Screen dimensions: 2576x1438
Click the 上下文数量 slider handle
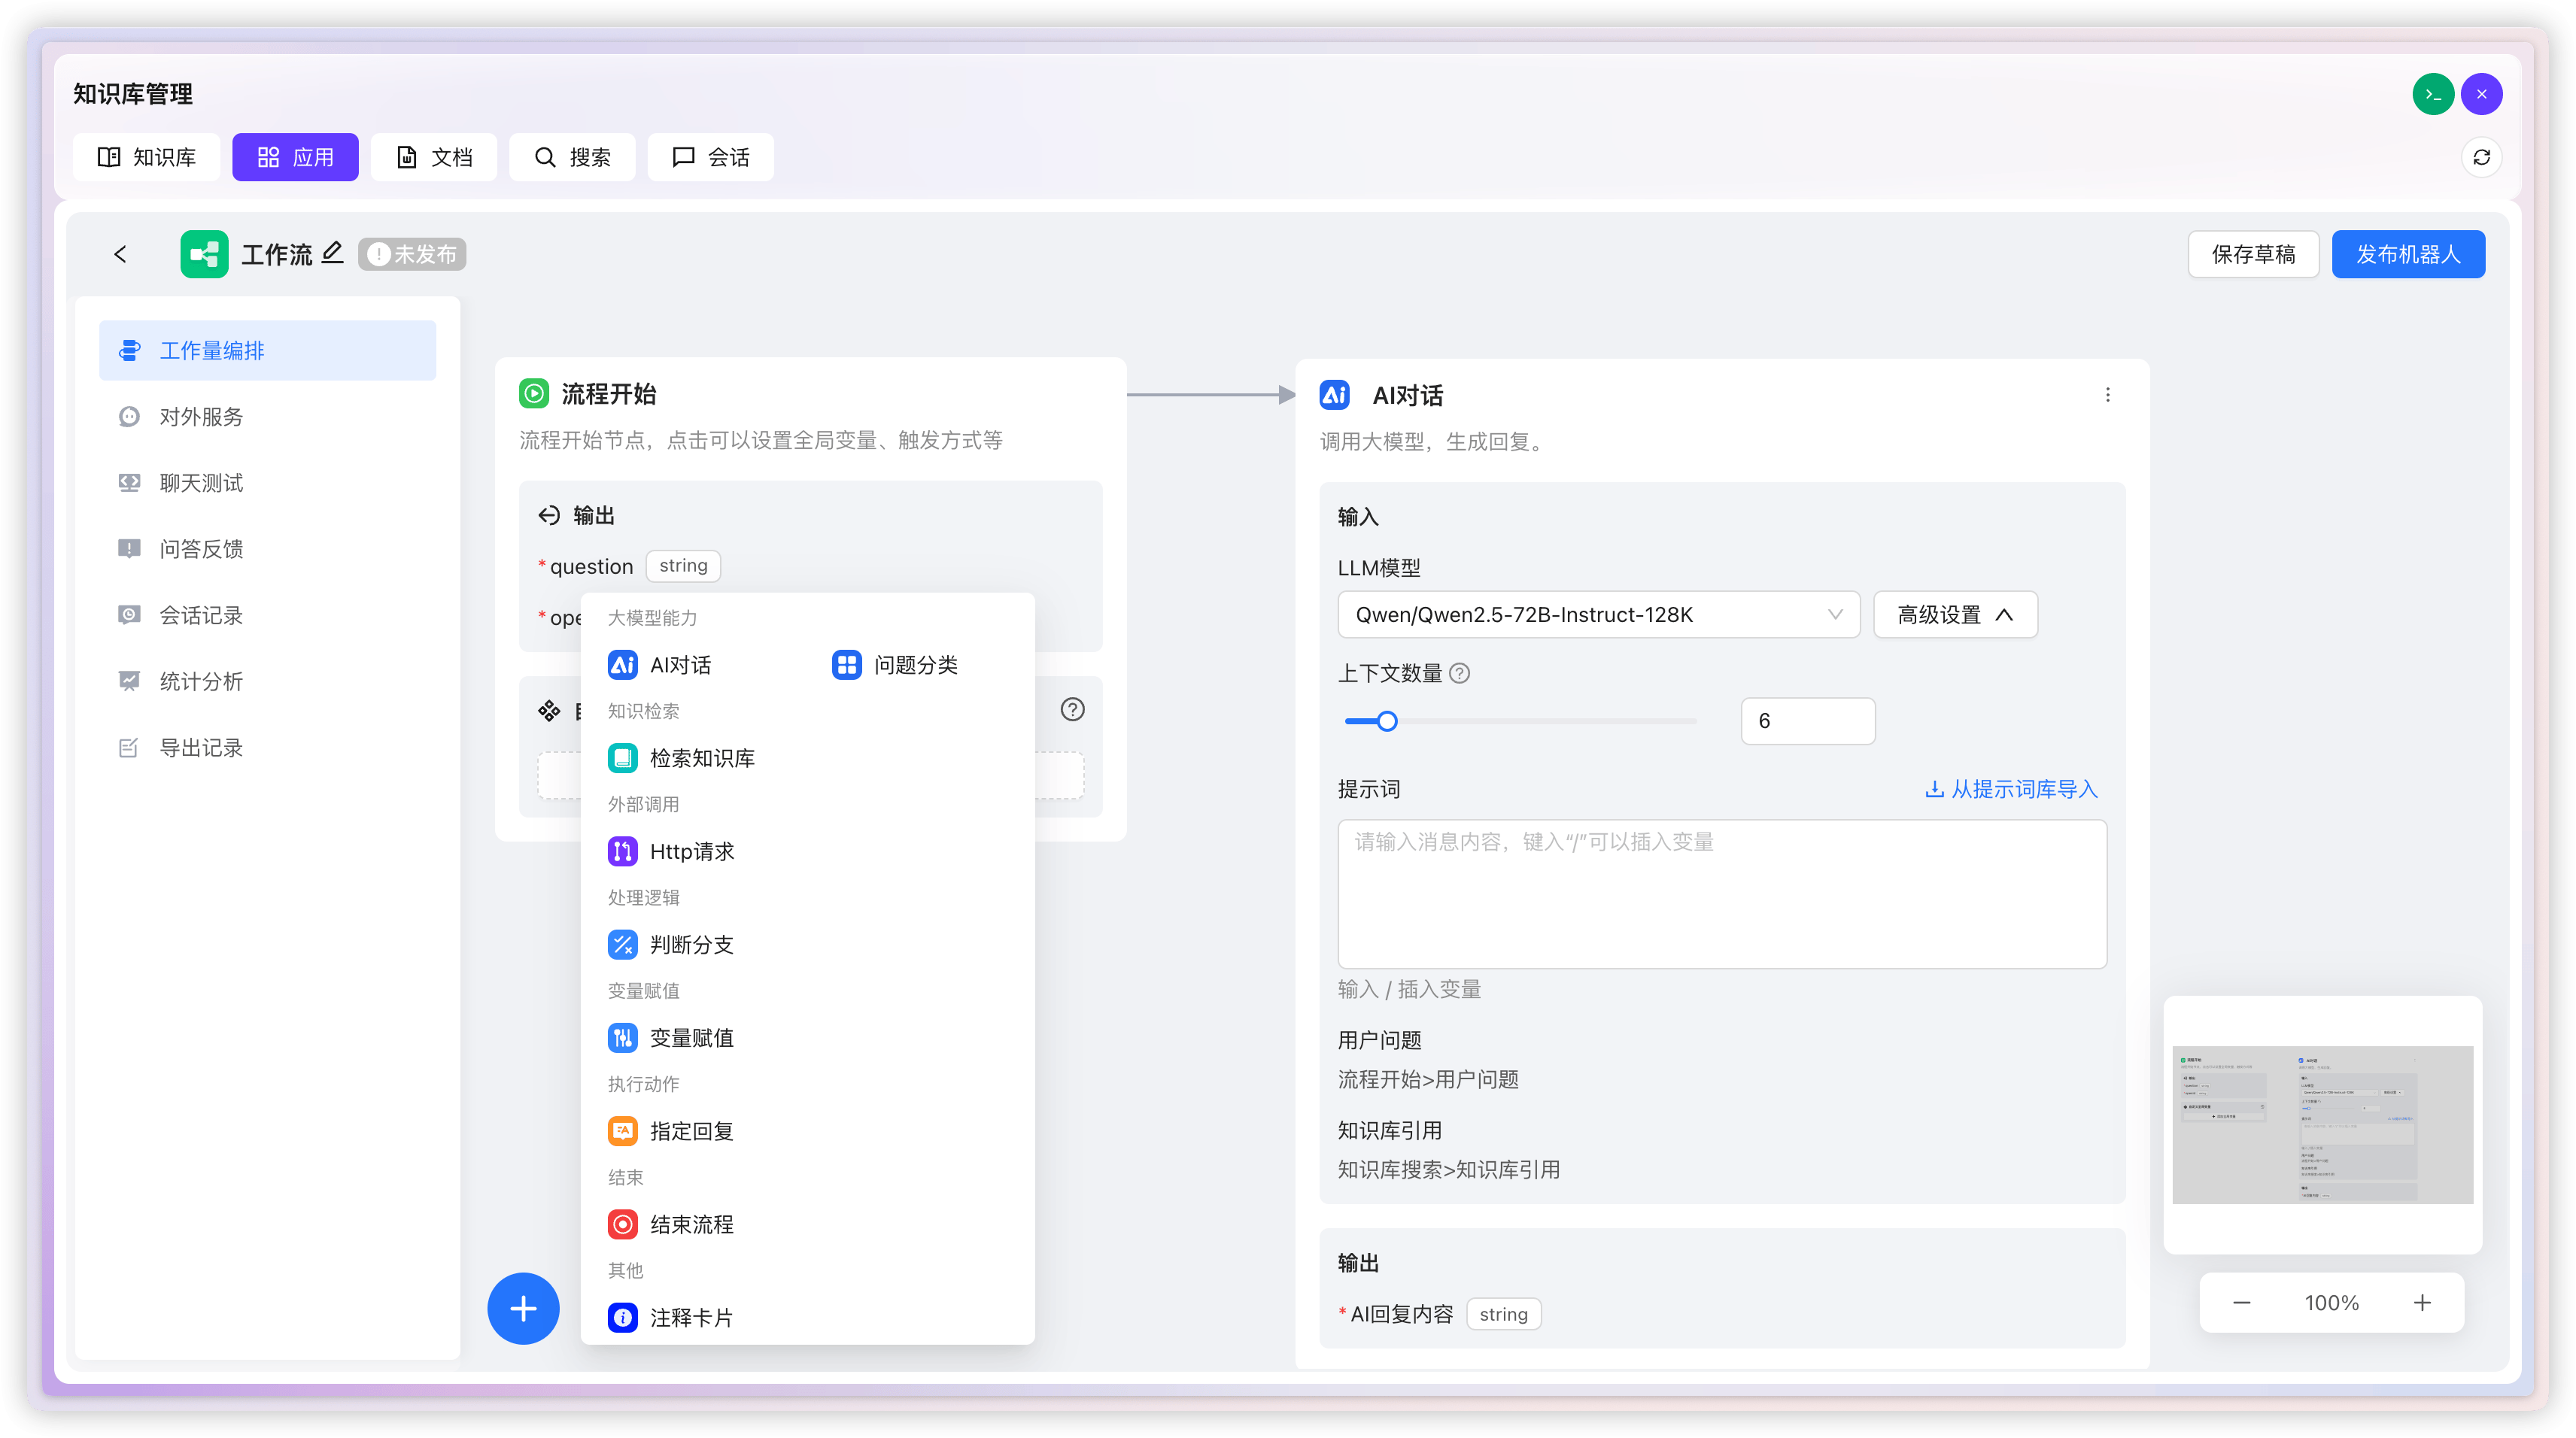[x=1387, y=721]
